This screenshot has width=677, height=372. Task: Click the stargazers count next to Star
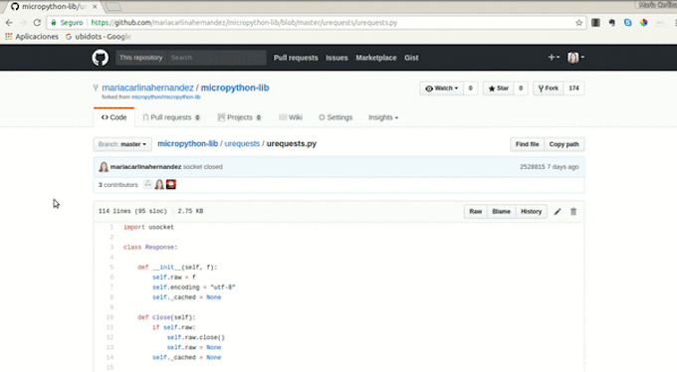click(521, 89)
